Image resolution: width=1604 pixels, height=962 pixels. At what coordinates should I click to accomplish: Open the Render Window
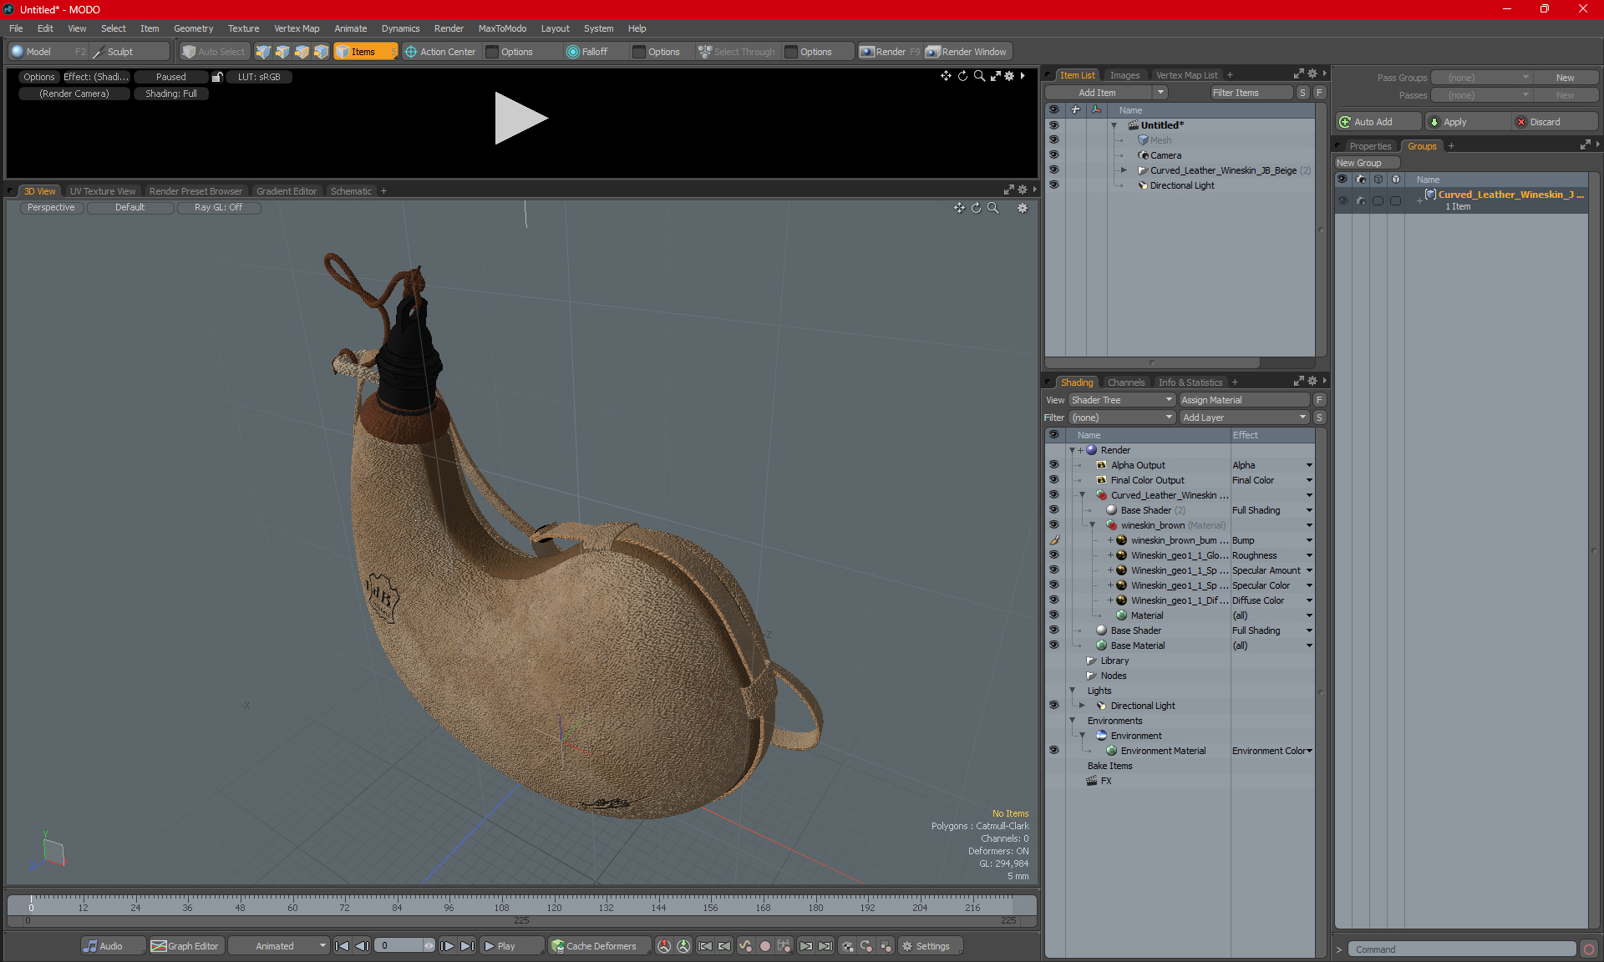967,52
